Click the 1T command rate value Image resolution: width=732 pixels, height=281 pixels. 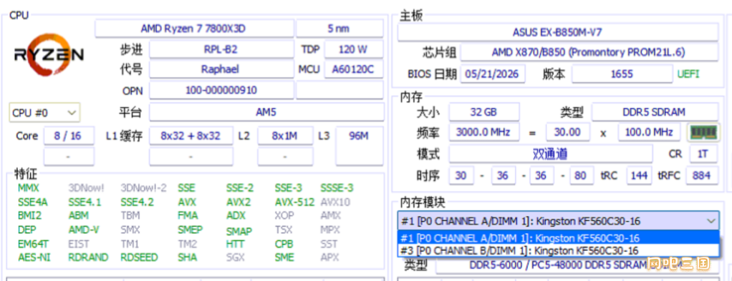click(x=703, y=154)
